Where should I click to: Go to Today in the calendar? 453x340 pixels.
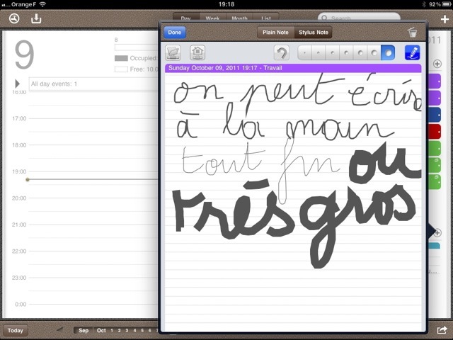16,330
